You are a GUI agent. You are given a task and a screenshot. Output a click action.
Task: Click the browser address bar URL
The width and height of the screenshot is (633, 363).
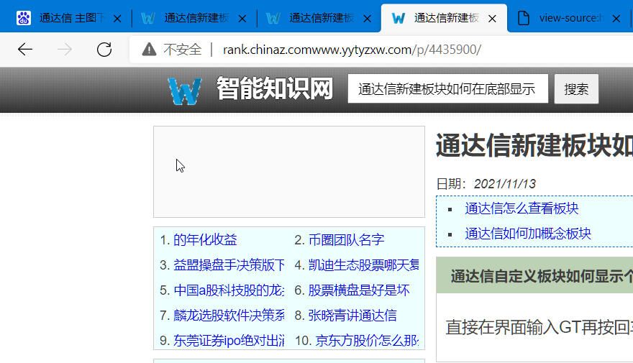[x=352, y=50]
